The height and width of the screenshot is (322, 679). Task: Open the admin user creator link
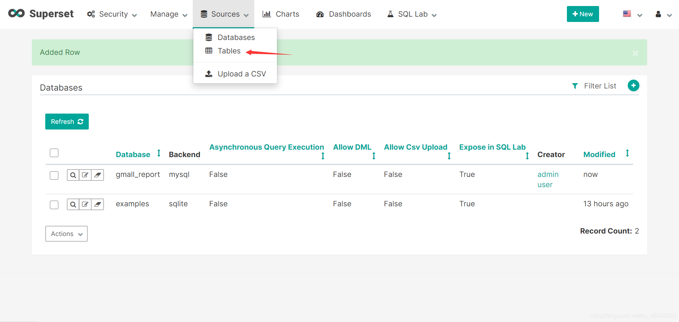pos(548,179)
